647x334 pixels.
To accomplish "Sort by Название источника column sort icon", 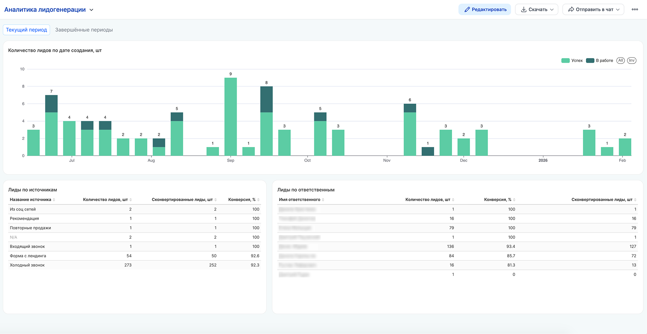I will pyautogui.click(x=54, y=200).
